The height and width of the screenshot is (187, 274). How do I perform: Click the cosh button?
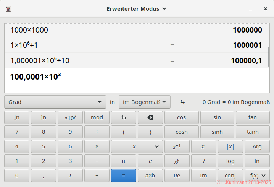pos(182,132)
